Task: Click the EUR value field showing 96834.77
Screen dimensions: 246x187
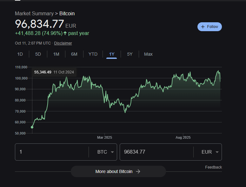Action: pos(156,152)
